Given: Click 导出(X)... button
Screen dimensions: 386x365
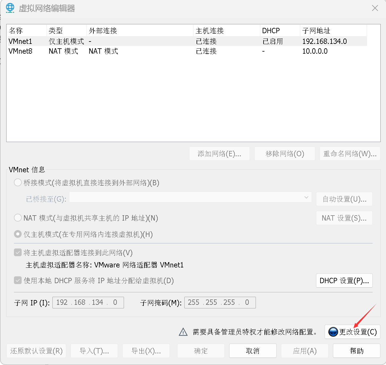Looking at the screenshot, I should 146,351.
